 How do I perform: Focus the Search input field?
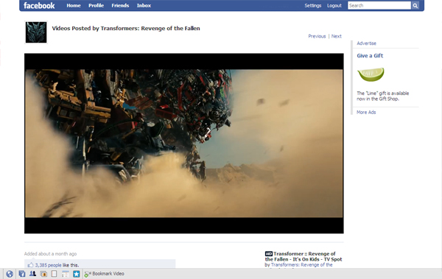(x=379, y=5)
